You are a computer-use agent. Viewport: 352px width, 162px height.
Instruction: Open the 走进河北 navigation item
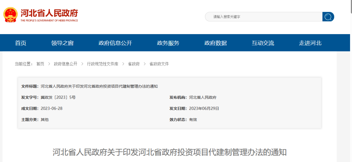(310, 43)
